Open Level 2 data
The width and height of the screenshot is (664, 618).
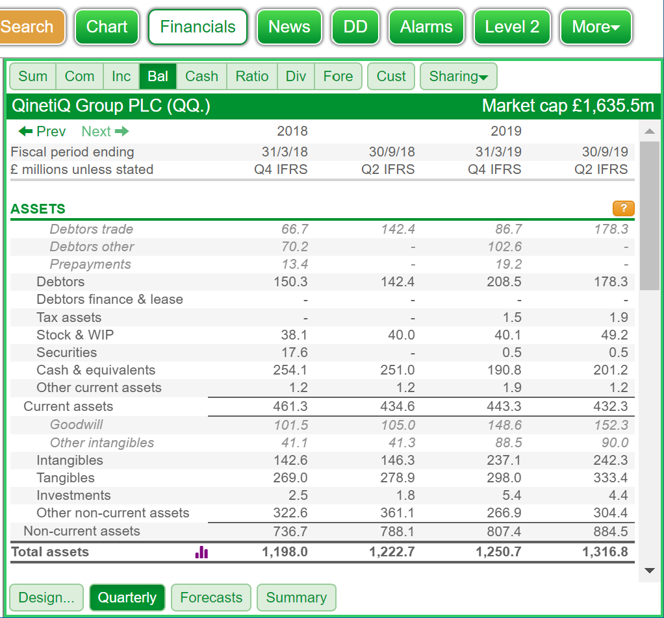[512, 27]
